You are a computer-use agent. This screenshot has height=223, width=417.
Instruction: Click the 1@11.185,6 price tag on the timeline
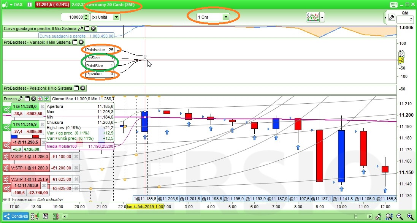(x=145, y=199)
